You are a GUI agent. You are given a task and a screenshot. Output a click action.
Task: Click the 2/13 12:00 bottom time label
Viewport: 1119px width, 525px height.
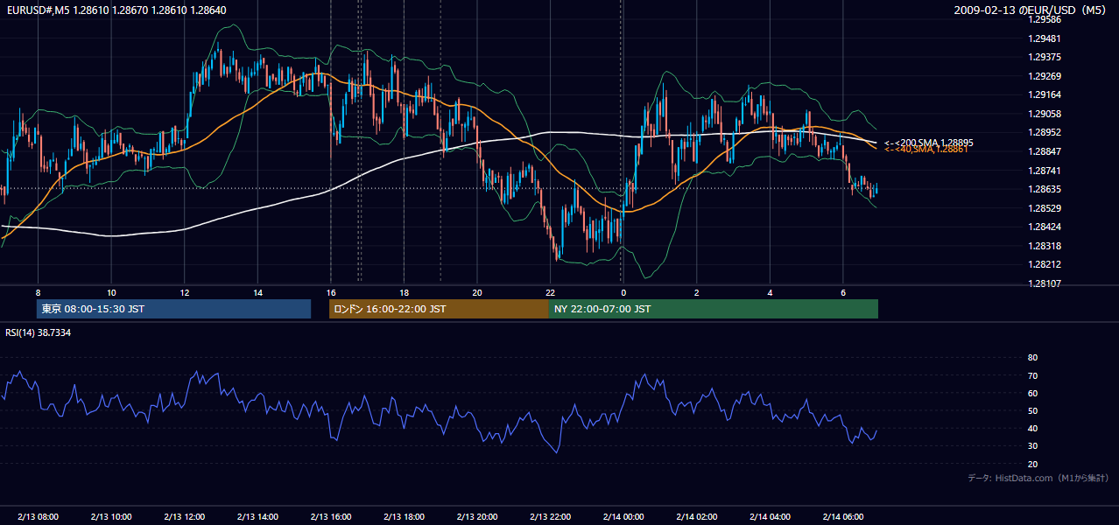click(x=185, y=517)
